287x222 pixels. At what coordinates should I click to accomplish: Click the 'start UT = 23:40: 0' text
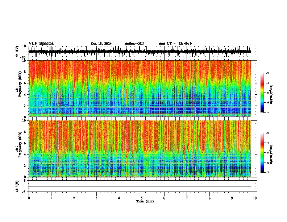pyautogui.click(x=175, y=44)
